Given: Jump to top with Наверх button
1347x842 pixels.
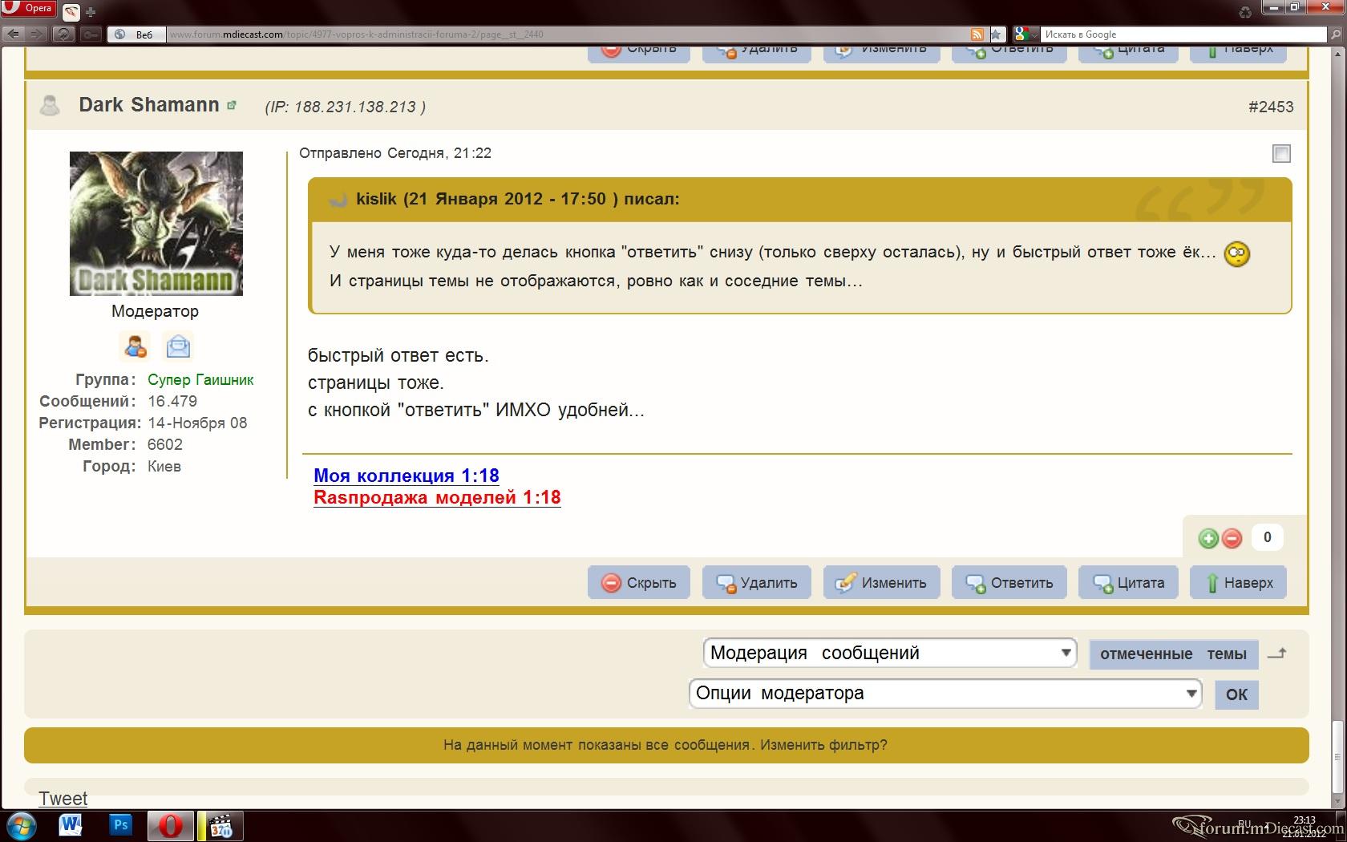Looking at the screenshot, I should click(1239, 582).
